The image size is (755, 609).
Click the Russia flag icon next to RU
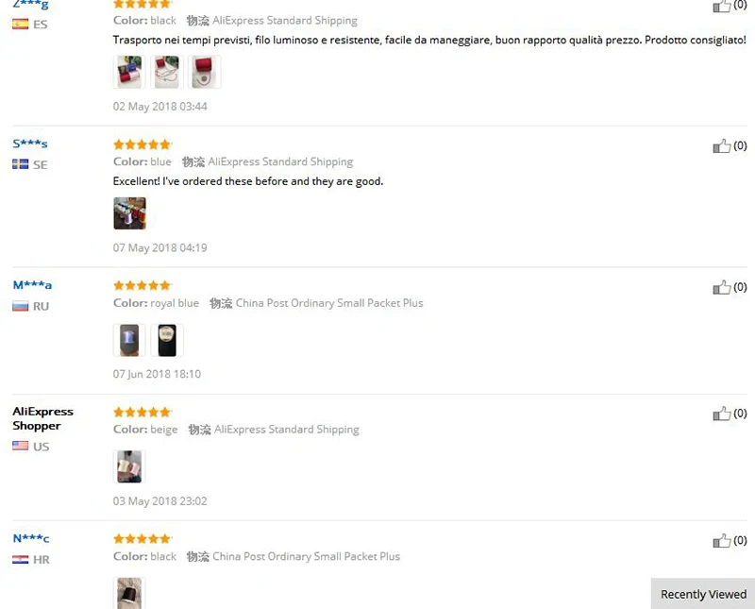point(20,306)
